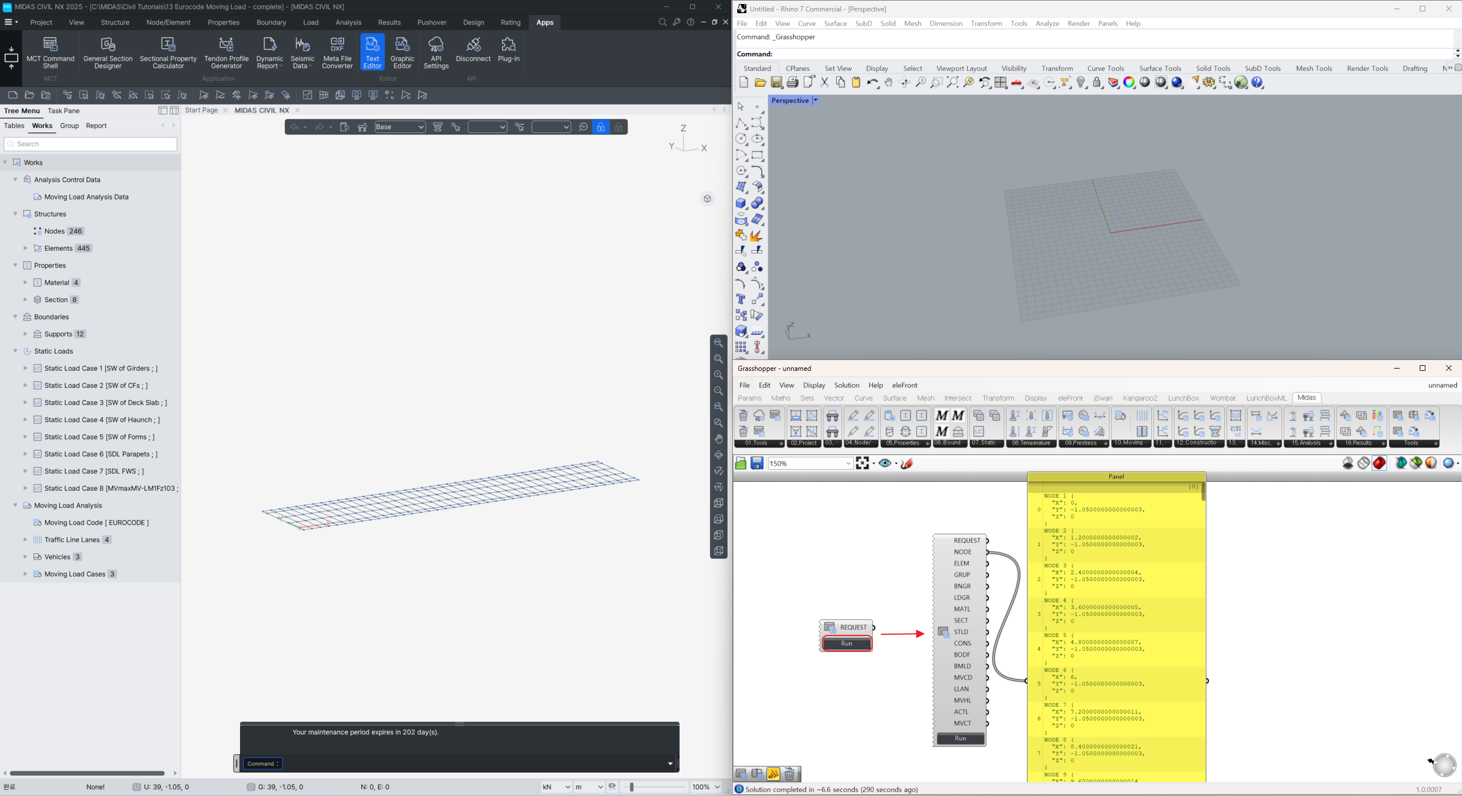Toggle Grasshopper no-preview mode icon
1462x796 pixels.
1348,463
